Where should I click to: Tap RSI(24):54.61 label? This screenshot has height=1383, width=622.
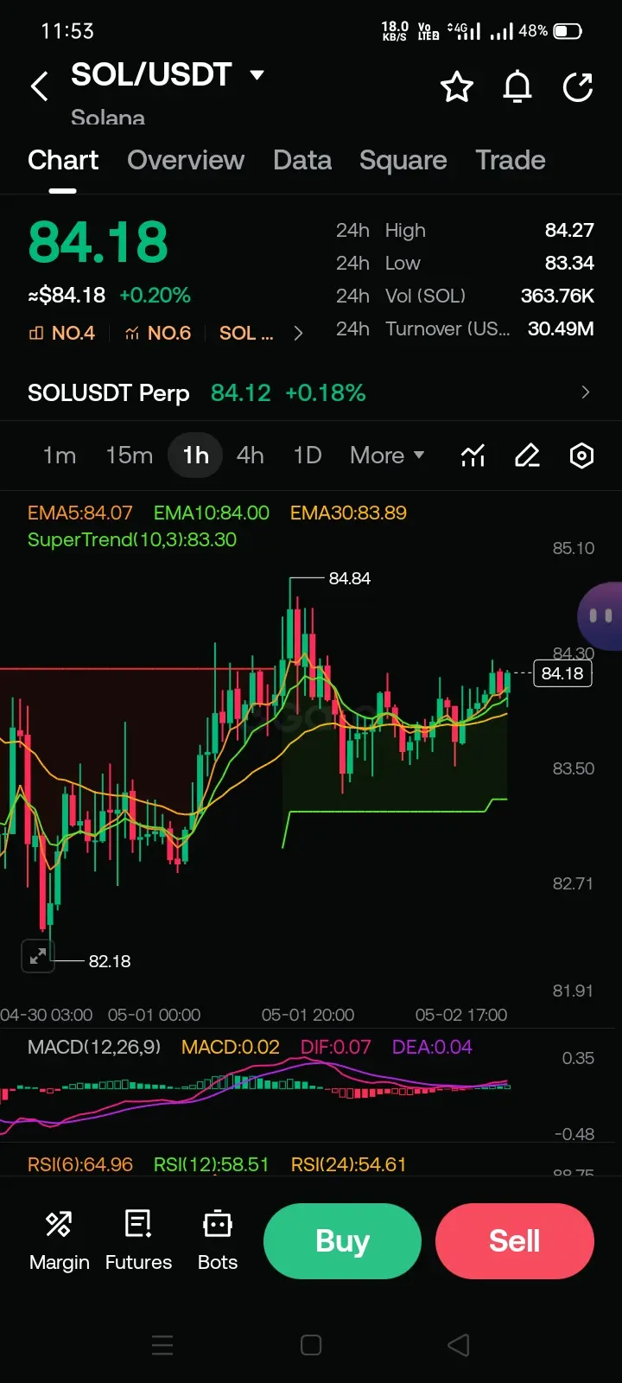pyautogui.click(x=348, y=1164)
